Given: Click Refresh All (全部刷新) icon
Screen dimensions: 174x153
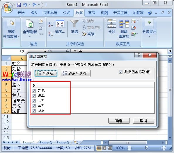Looking at the screenshot, I should point(30,23).
